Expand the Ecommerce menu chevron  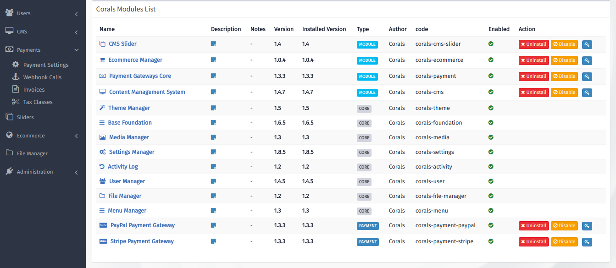pyautogui.click(x=76, y=136)
